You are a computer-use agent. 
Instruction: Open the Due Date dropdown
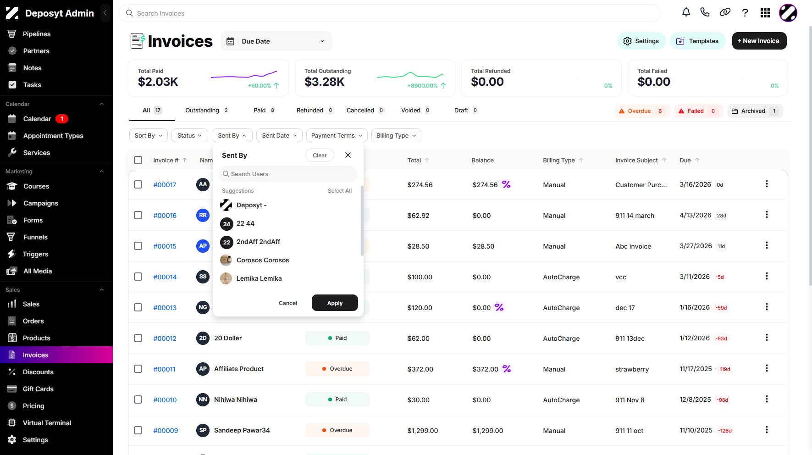tap(276, 41)
